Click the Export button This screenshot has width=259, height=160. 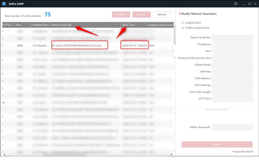click(x=141, y=15)
